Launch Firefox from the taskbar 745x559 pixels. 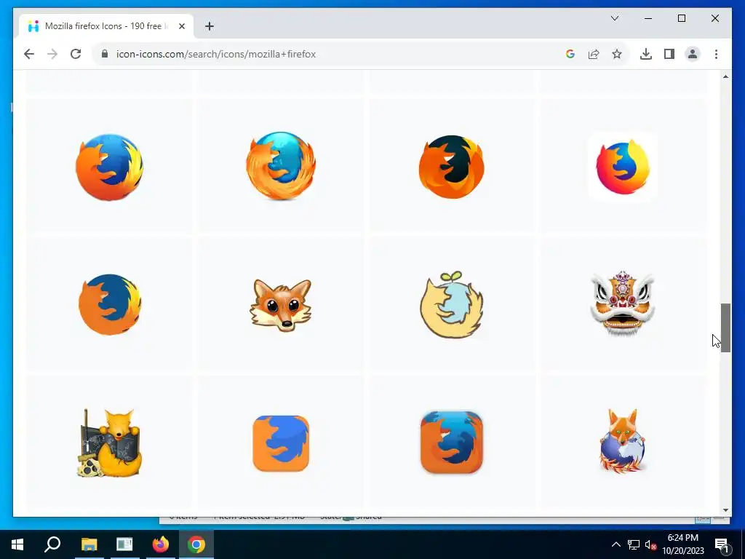pyautogui.click(x=161, y=544)
